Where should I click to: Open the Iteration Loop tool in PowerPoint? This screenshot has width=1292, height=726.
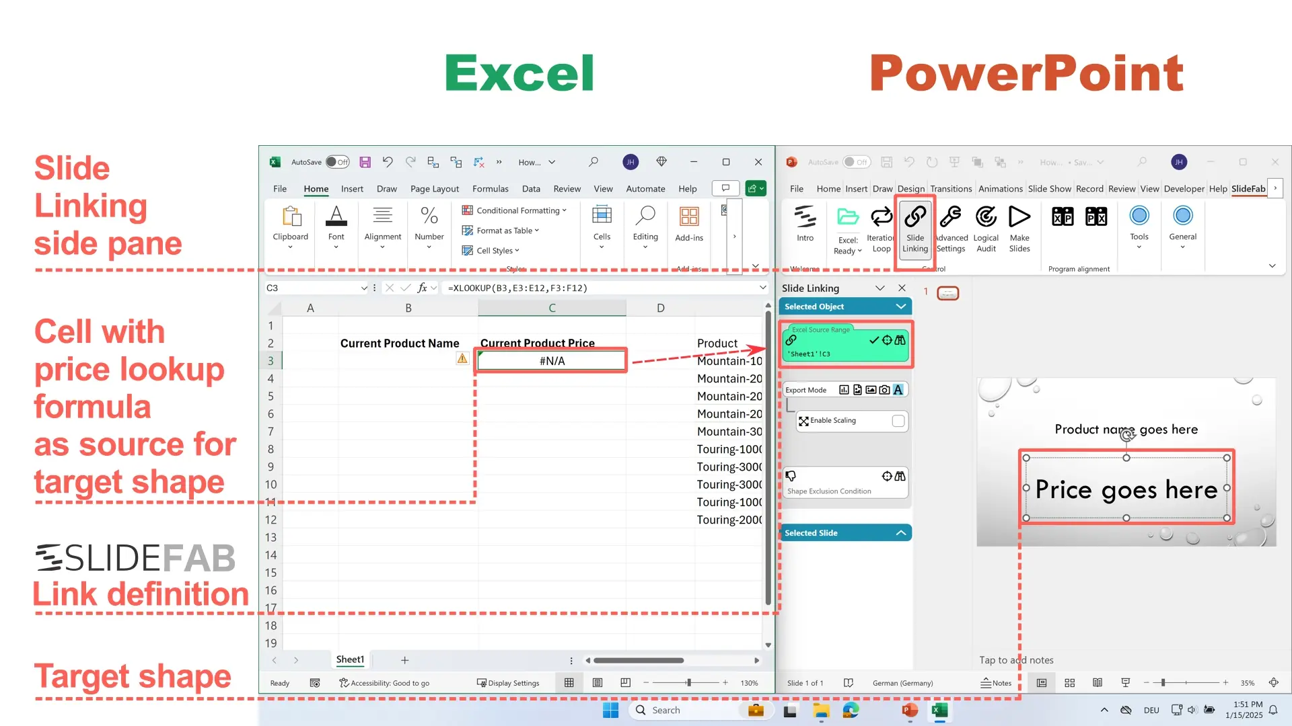tap(881, 229)
